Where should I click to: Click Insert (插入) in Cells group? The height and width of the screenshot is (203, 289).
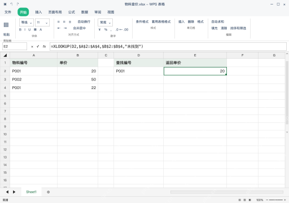(x=181, y=22)
